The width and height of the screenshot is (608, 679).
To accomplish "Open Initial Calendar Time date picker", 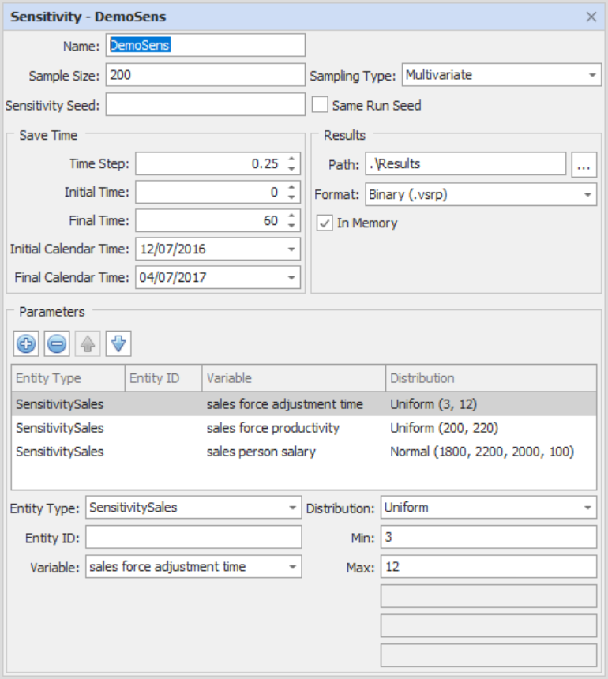I will [291, 249].
